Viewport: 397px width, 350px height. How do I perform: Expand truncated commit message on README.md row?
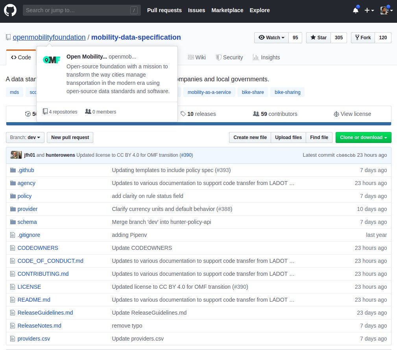click(292, 300)
